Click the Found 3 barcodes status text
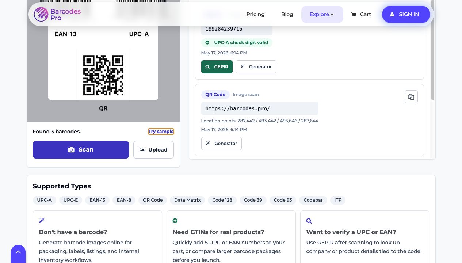 (57, 131)
